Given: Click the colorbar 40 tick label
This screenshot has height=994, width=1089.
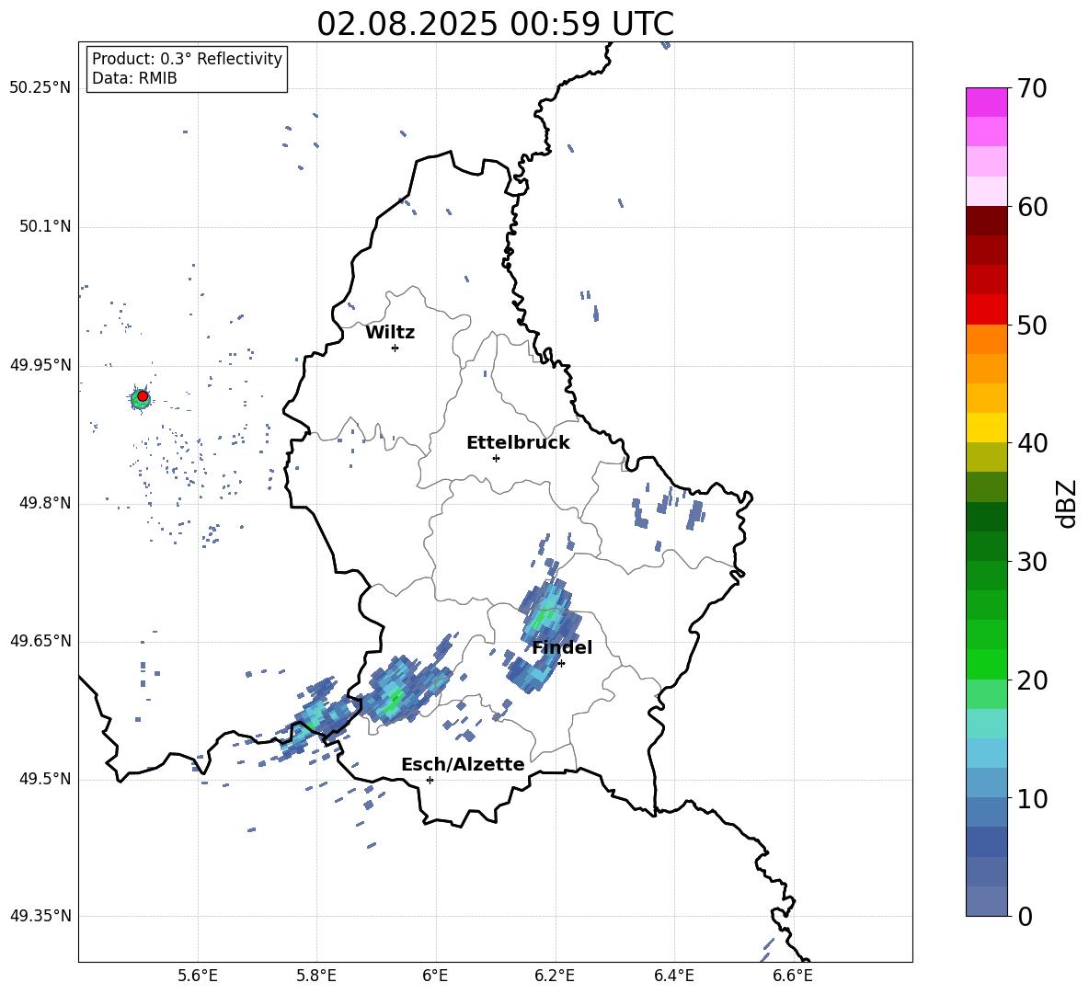Looking at the screenshot, I should coord(1032,443).
